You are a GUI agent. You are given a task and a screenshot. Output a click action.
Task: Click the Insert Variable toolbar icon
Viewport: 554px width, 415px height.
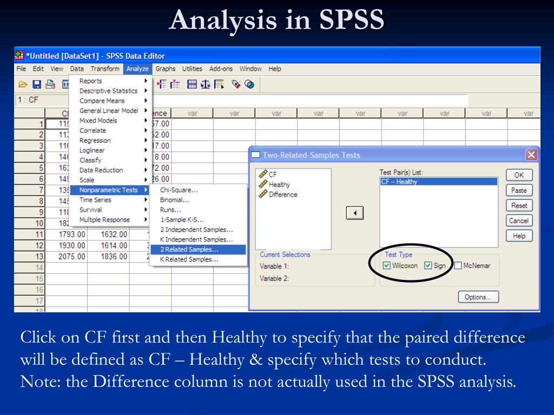tap(175, 84)
